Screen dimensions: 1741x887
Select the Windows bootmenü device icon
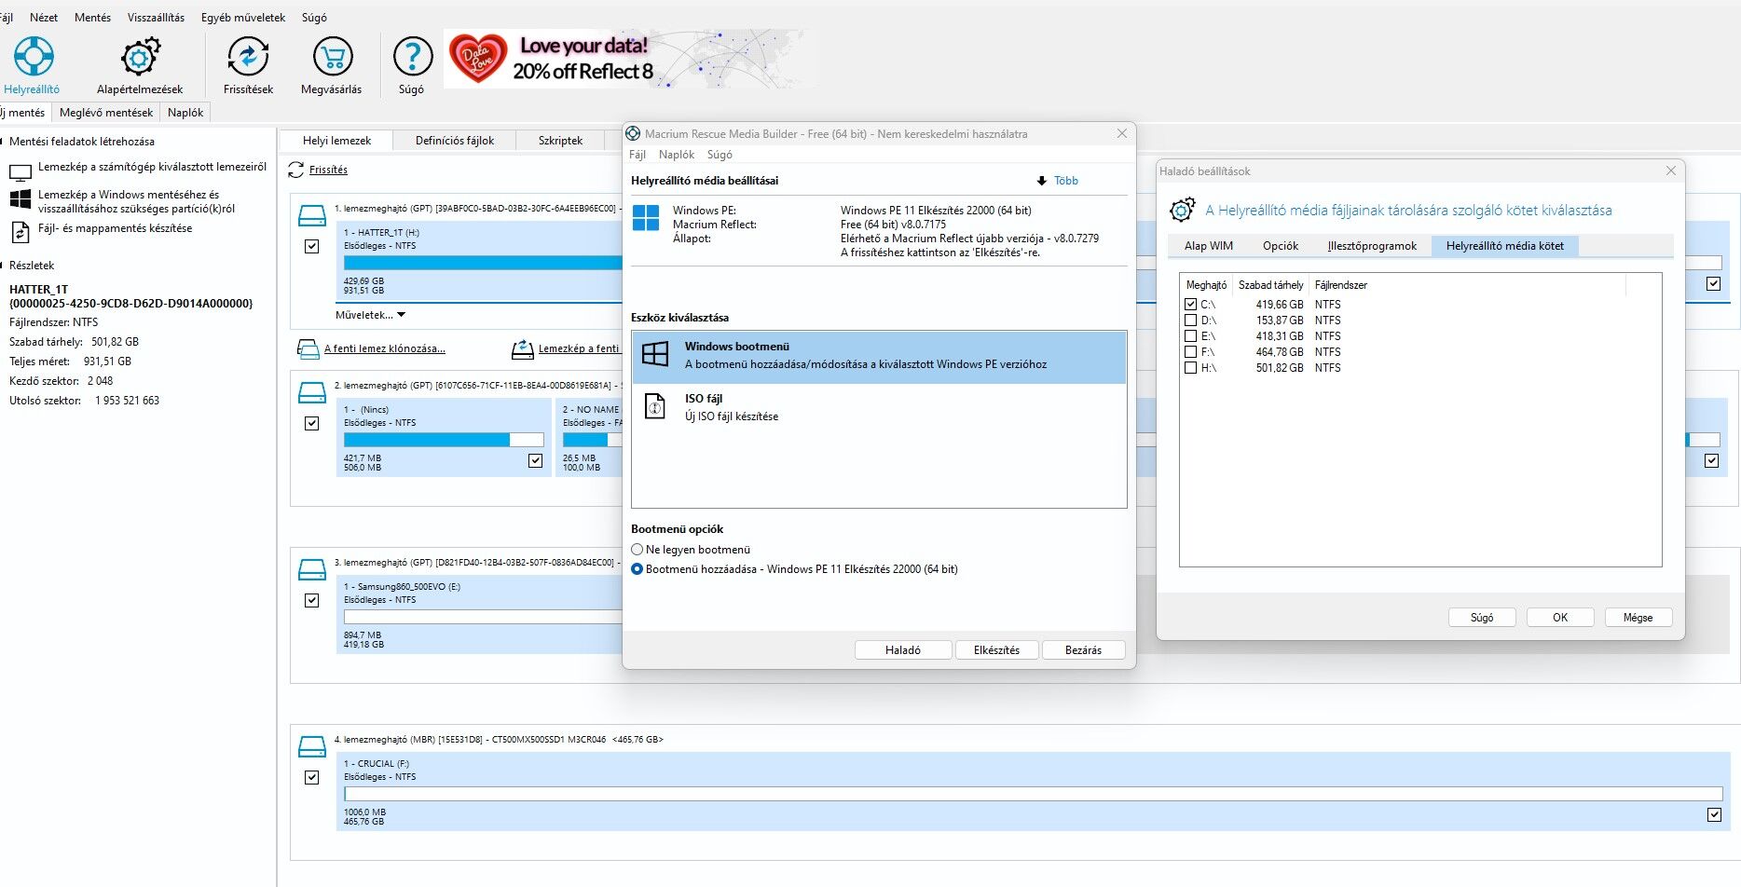point(655,354)
